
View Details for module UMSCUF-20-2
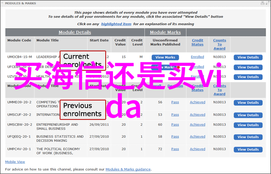tap(248, 115)
